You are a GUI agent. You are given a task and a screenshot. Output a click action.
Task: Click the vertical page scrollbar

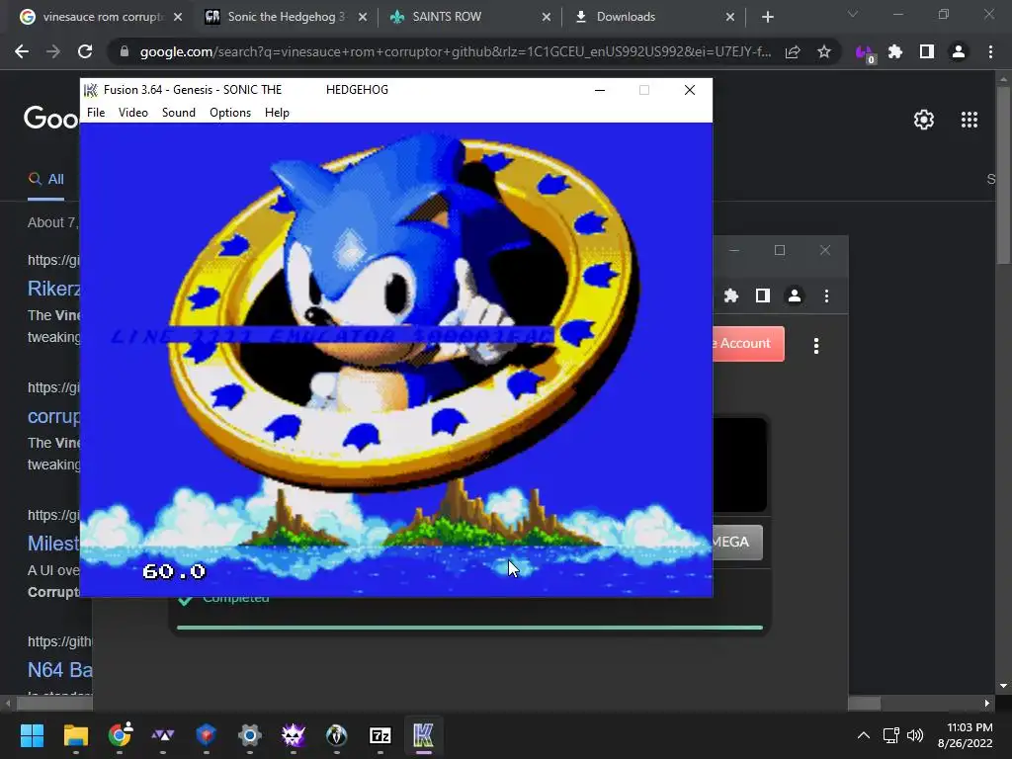click(1003, 174)
